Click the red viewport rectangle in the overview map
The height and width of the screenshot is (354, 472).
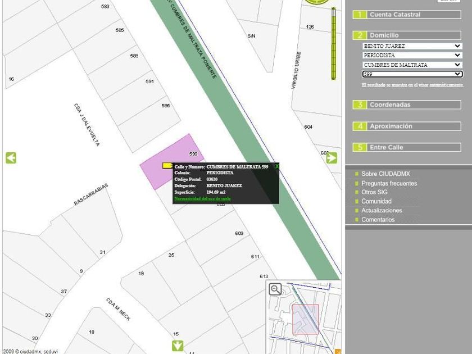305,319
